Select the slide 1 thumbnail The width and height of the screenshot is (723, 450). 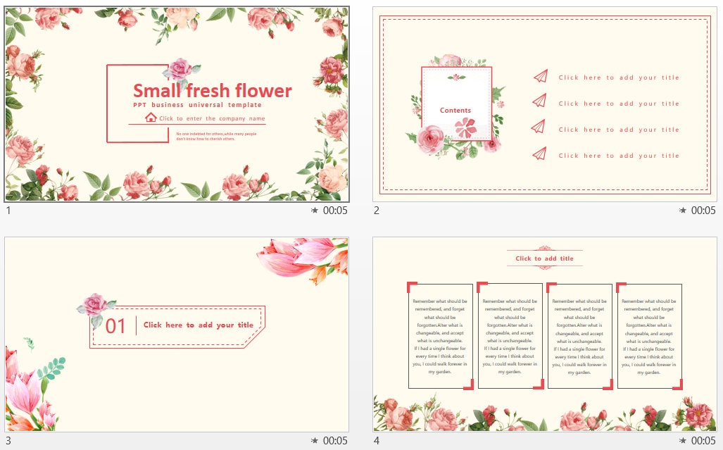(176, 104)
